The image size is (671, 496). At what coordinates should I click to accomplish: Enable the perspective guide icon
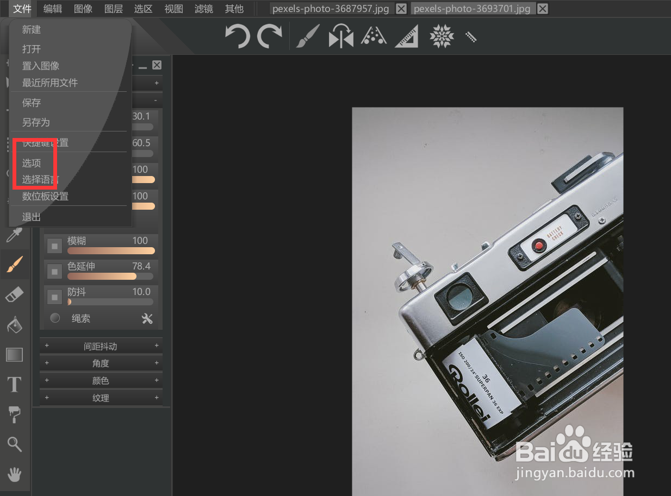click(x=374, y=36)
